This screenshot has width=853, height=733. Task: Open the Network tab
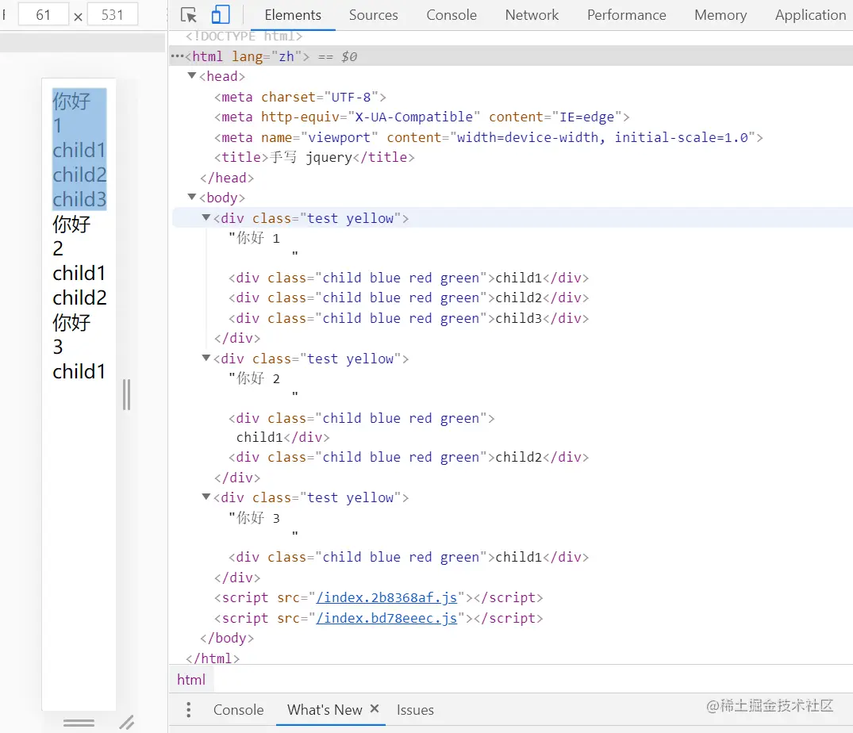click(x=532, y=15)
